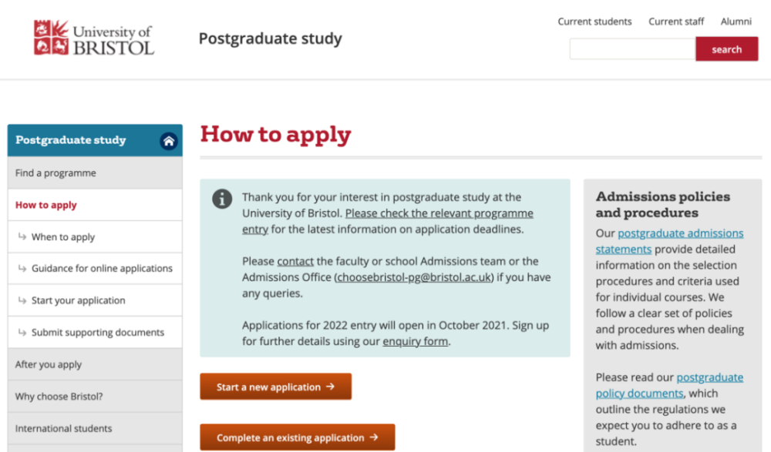
Task: Open the When to apply sub-item
Action: click(x=95, y=237)
